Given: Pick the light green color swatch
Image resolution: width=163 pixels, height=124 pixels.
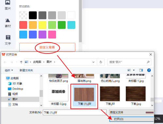Looking at the screenshot, I should 52,25.
